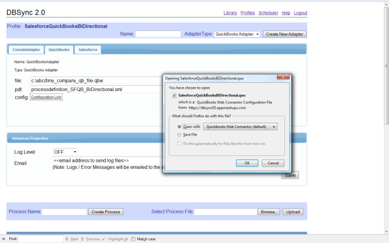Click the Highlight all highlighter icon

click(x=104, y=239)
